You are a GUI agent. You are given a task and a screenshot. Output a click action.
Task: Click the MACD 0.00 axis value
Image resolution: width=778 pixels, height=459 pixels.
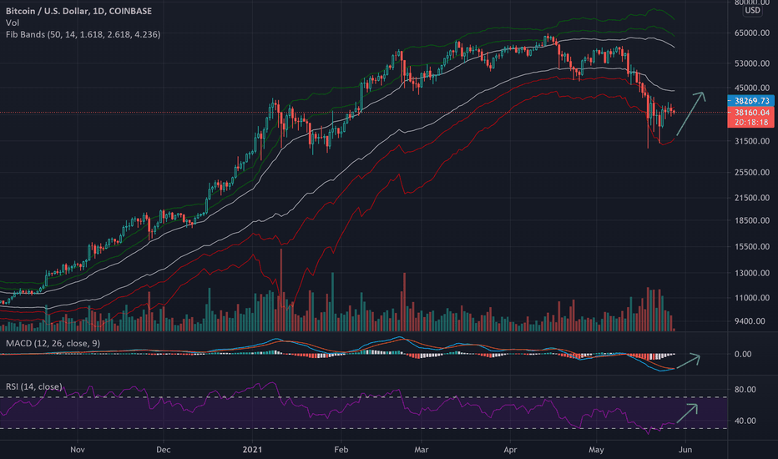[x=743, y=355]
